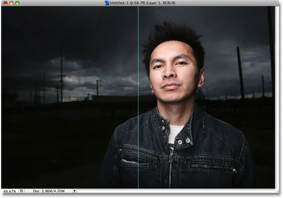This screenshot has height=198, width=283.
Task: Click the 66.67% zoom level field
Action: click(x=10, y=191)
